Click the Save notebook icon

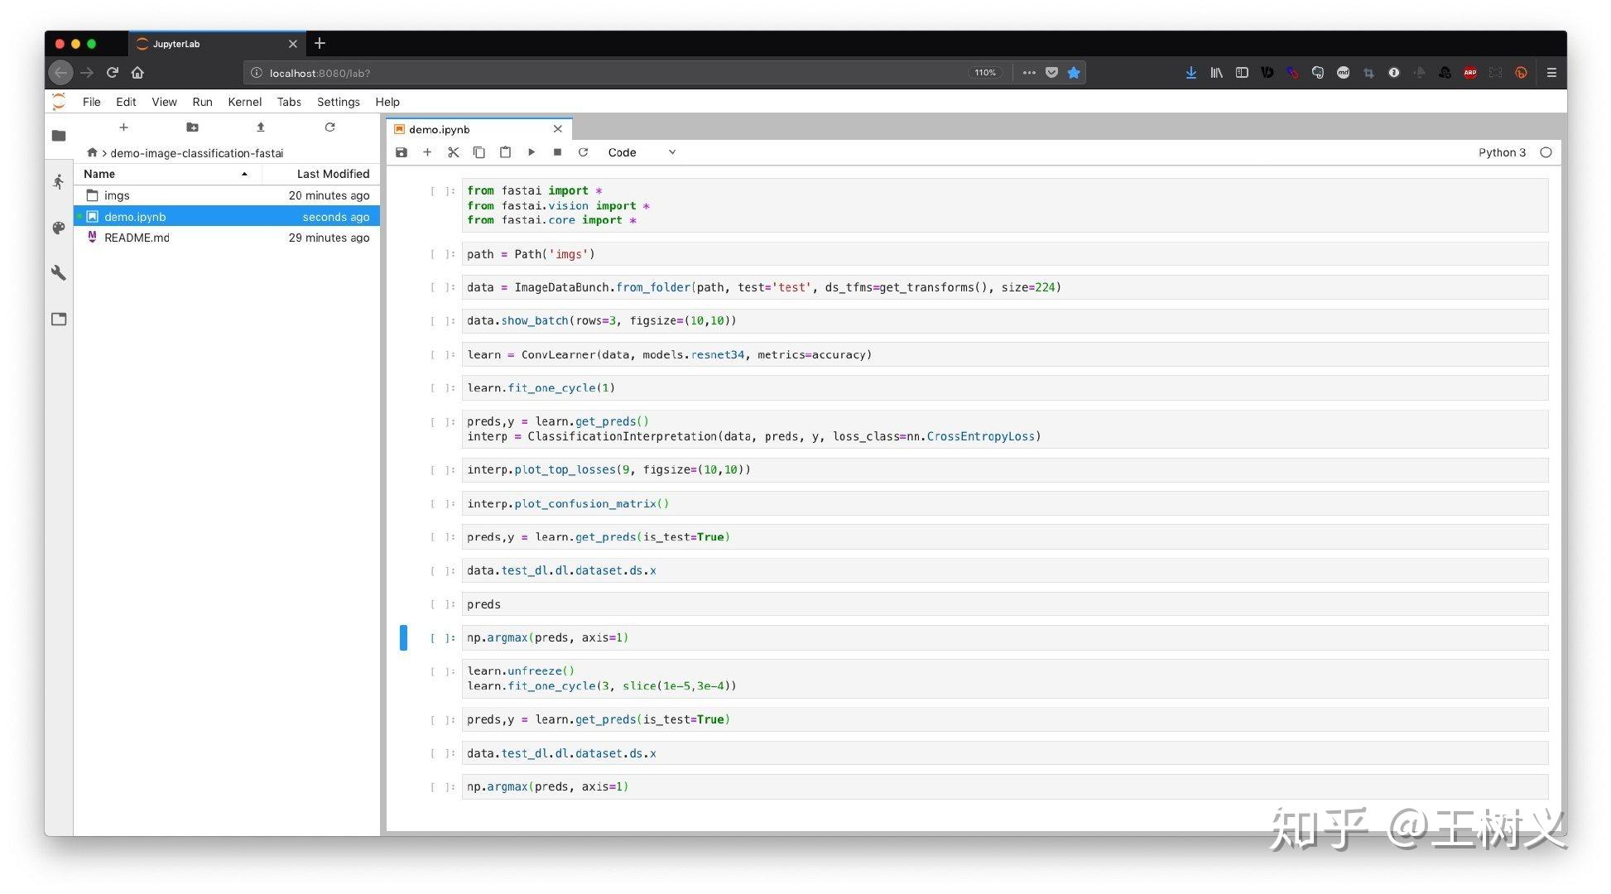pos(402,152)
